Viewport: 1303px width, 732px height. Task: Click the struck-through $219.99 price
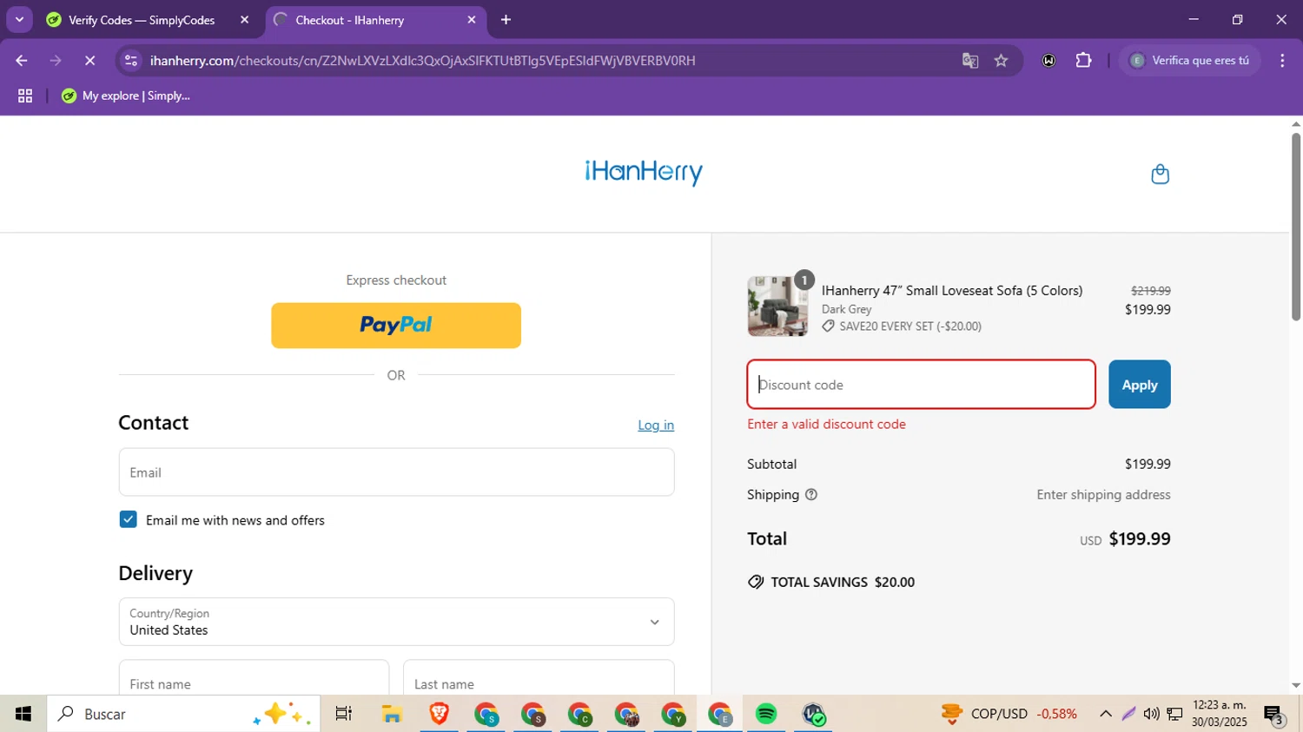[x=1150, y=291]
